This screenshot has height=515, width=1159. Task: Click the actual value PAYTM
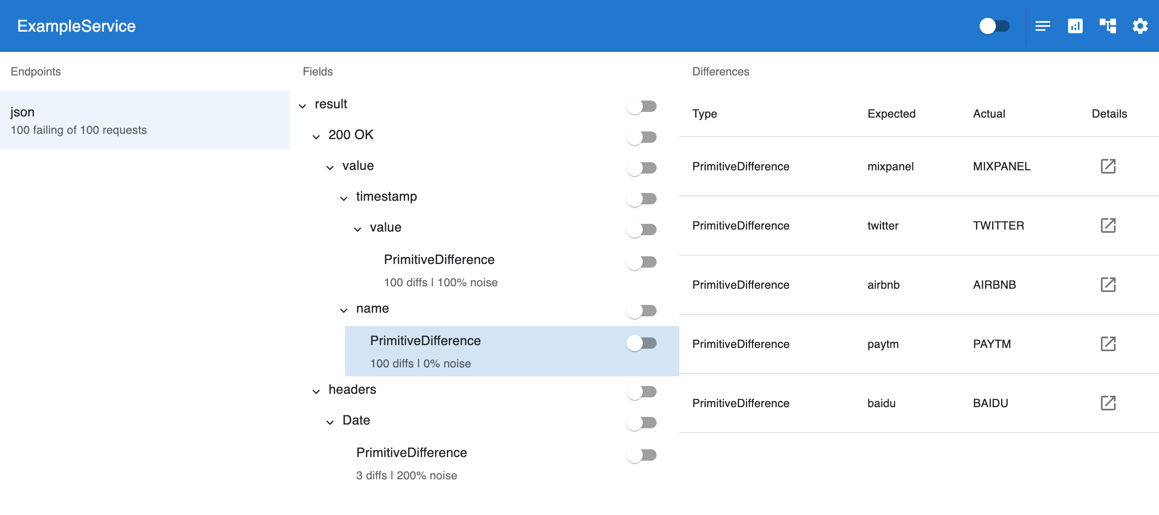992,344
